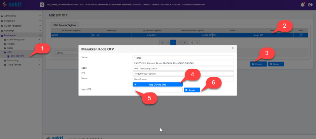The image size is (316, 139).
Task: Close the Masukkan Kode OTP dialog
Action: click(232, 48)
